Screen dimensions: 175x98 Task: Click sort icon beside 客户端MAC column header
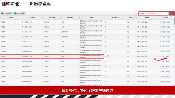22,17
